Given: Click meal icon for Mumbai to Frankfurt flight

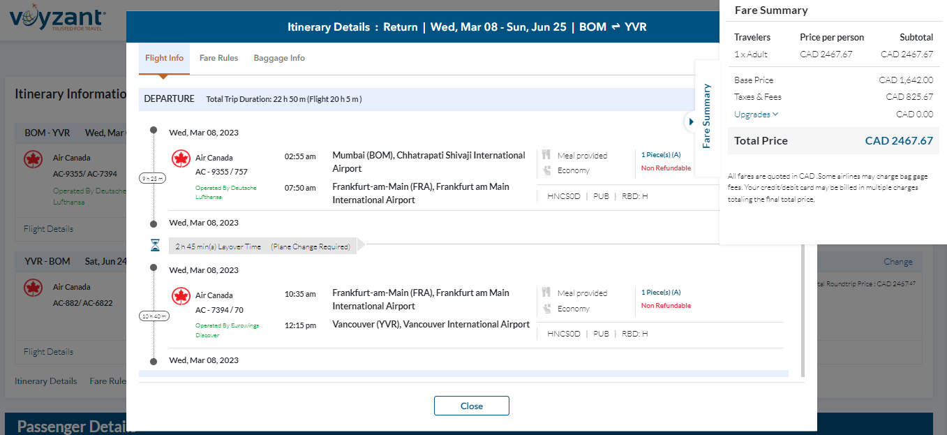Looking at the screenshot, I should (x=546, y=155).
